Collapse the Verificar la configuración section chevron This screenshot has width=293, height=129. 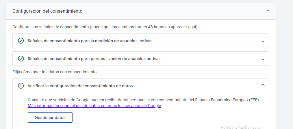(263, 85)
